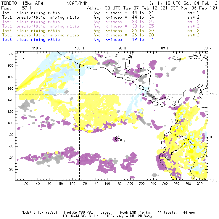The image size is (219, 219).
Task: Click the purple "Total precipitation mixing ratio" legend line
Action: [41, 26]
